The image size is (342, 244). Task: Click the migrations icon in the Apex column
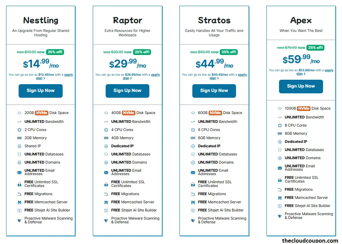(280, 189)
